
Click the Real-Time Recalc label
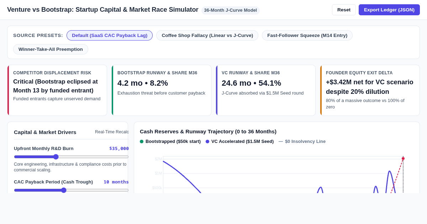(x=112, y=132)
